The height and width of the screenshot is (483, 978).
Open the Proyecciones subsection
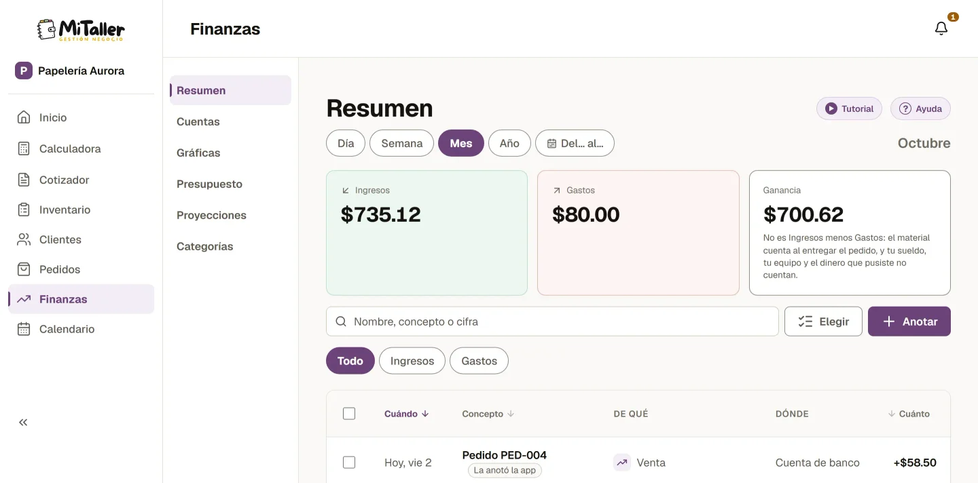pos(230,215)
